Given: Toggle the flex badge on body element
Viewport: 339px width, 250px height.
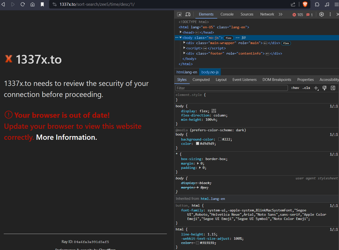Looking at the screenshot, I should tap(229, 38).
